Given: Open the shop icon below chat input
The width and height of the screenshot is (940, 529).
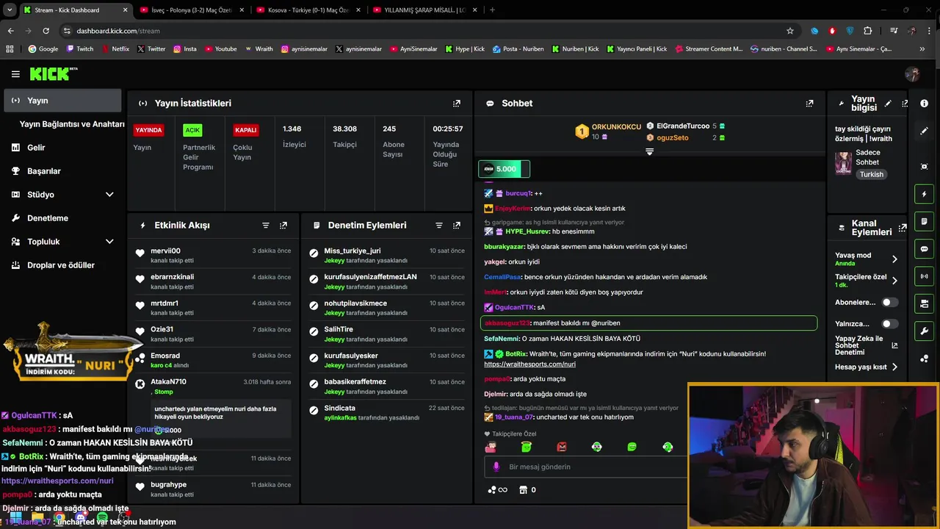Looking at the screenshot, I should pyautogui.click(x=523, y=490).
